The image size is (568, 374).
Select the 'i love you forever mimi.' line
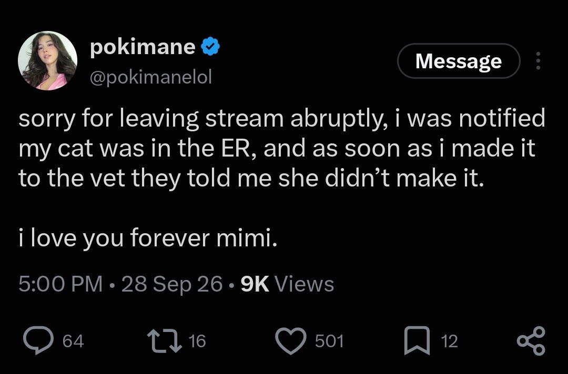pyautogui.click(x=148, y=238)
